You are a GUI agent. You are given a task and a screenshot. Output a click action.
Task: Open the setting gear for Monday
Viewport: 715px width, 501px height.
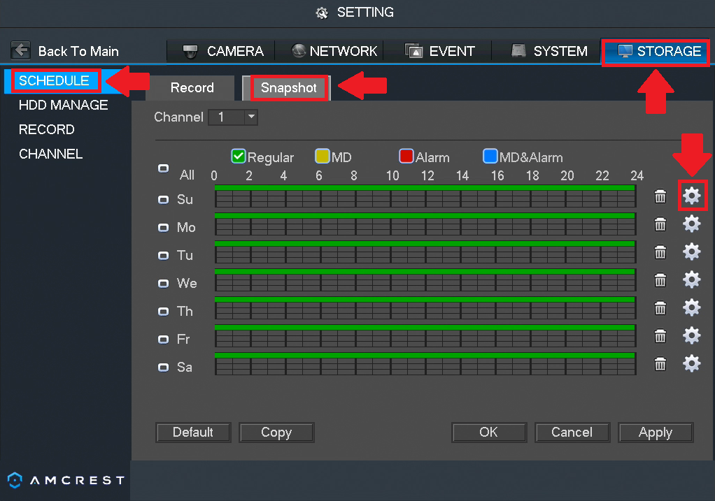692,224
